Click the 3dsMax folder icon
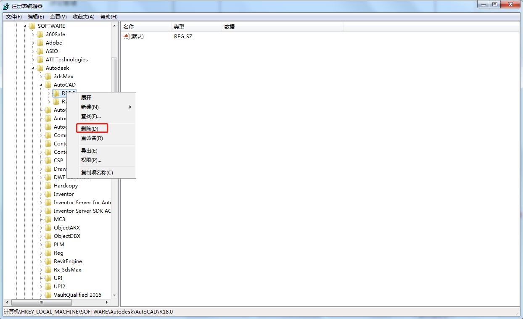 pos(48,76)
